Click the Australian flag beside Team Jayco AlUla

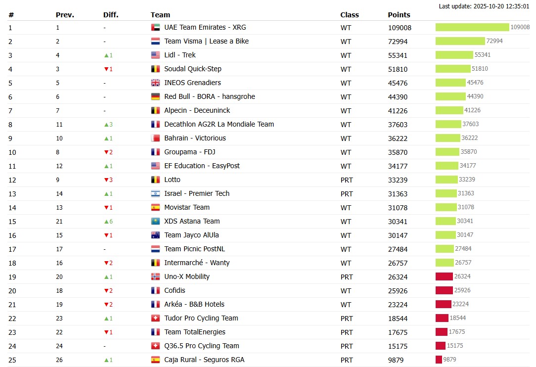click(156, 235)
